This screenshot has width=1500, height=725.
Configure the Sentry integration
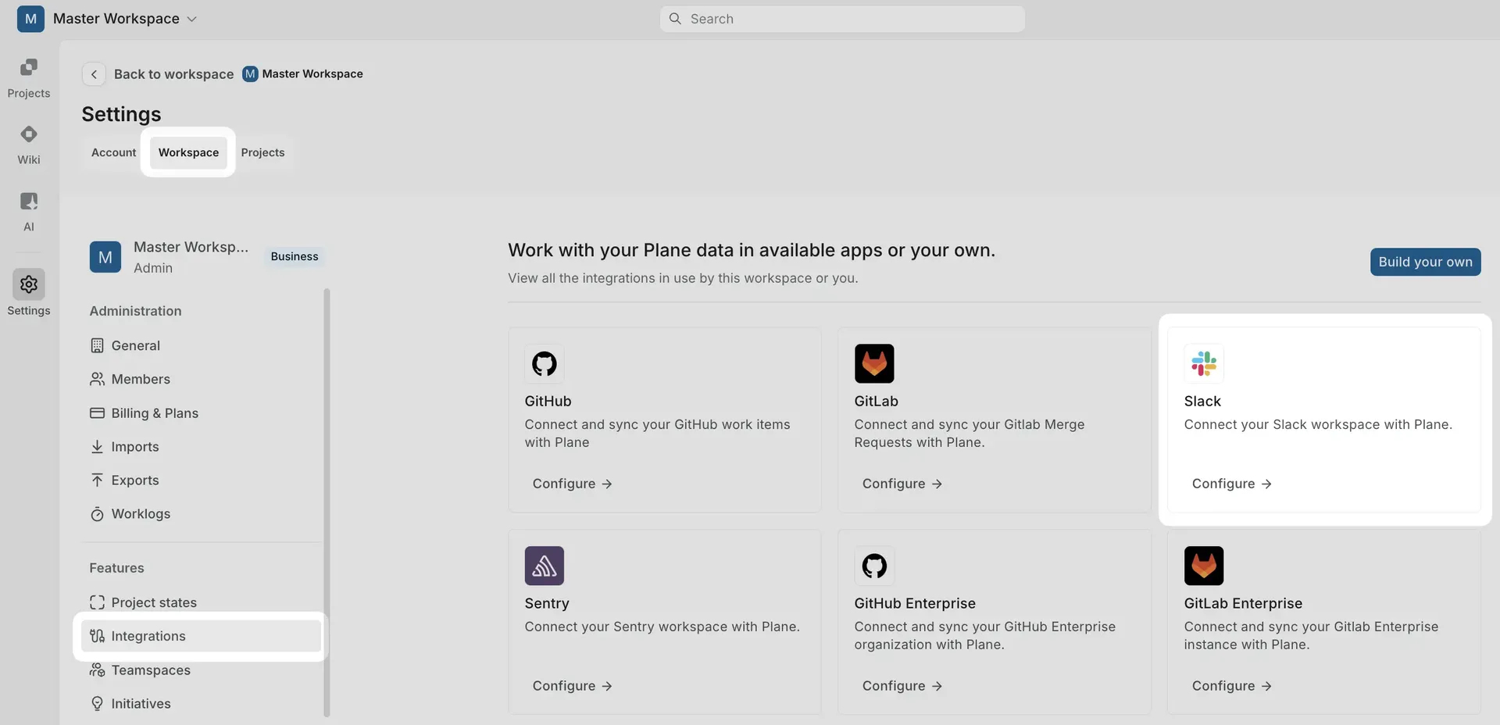click(x=572, y=686)
